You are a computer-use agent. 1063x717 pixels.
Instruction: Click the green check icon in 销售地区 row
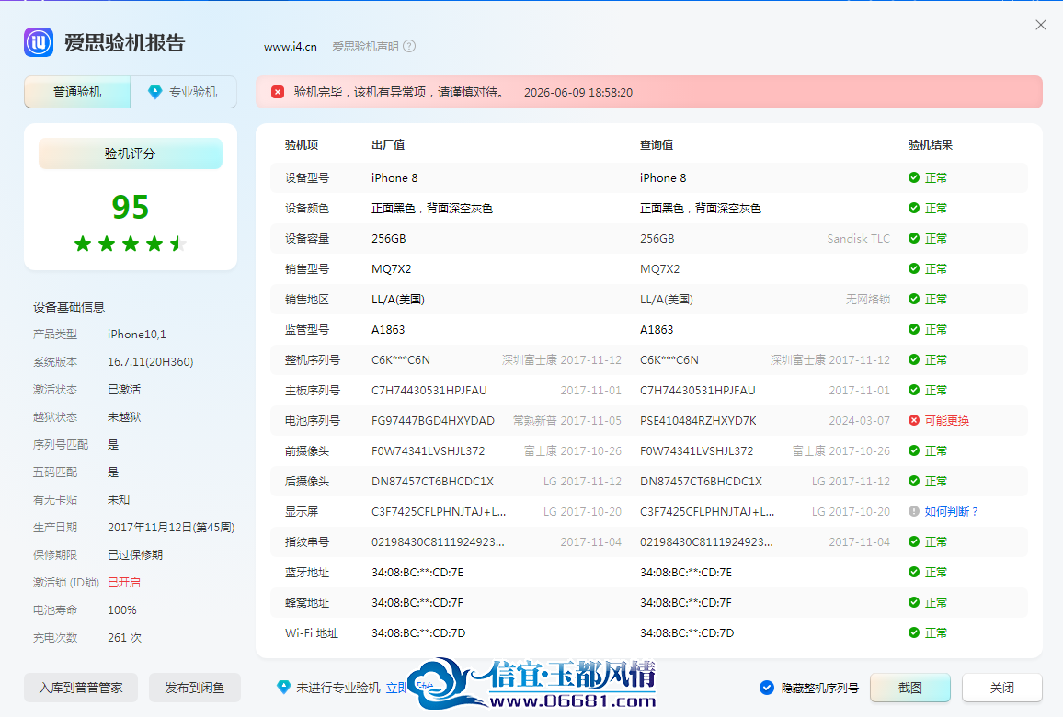pyautogui.click(x=914, y=299)
